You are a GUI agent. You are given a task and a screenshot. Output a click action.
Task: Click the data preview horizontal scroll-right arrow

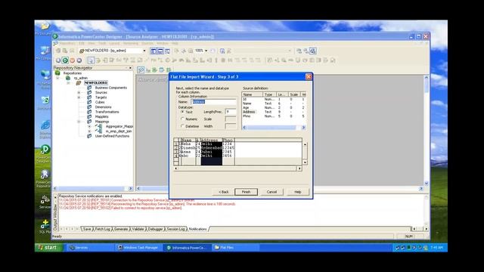click(x=299, y=168)
